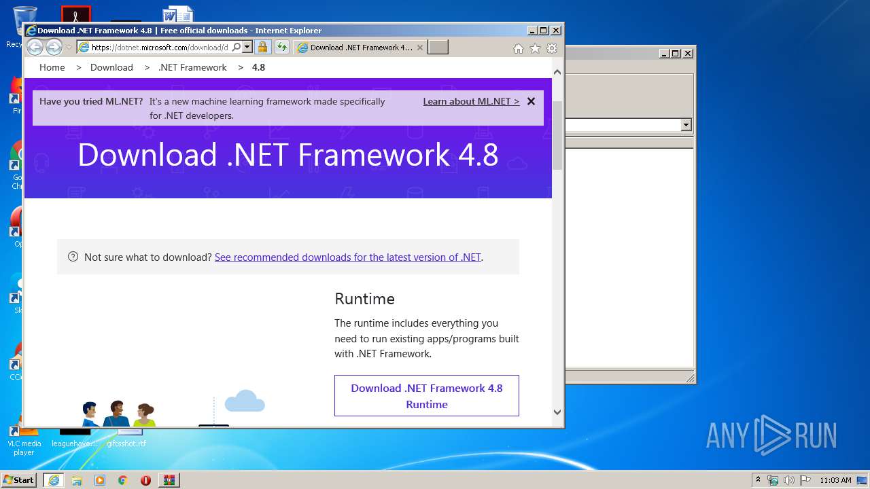This screenshot has height=489, width=870.
Task: Click the Runtime heading text
Action: click(x=364, y=299)
